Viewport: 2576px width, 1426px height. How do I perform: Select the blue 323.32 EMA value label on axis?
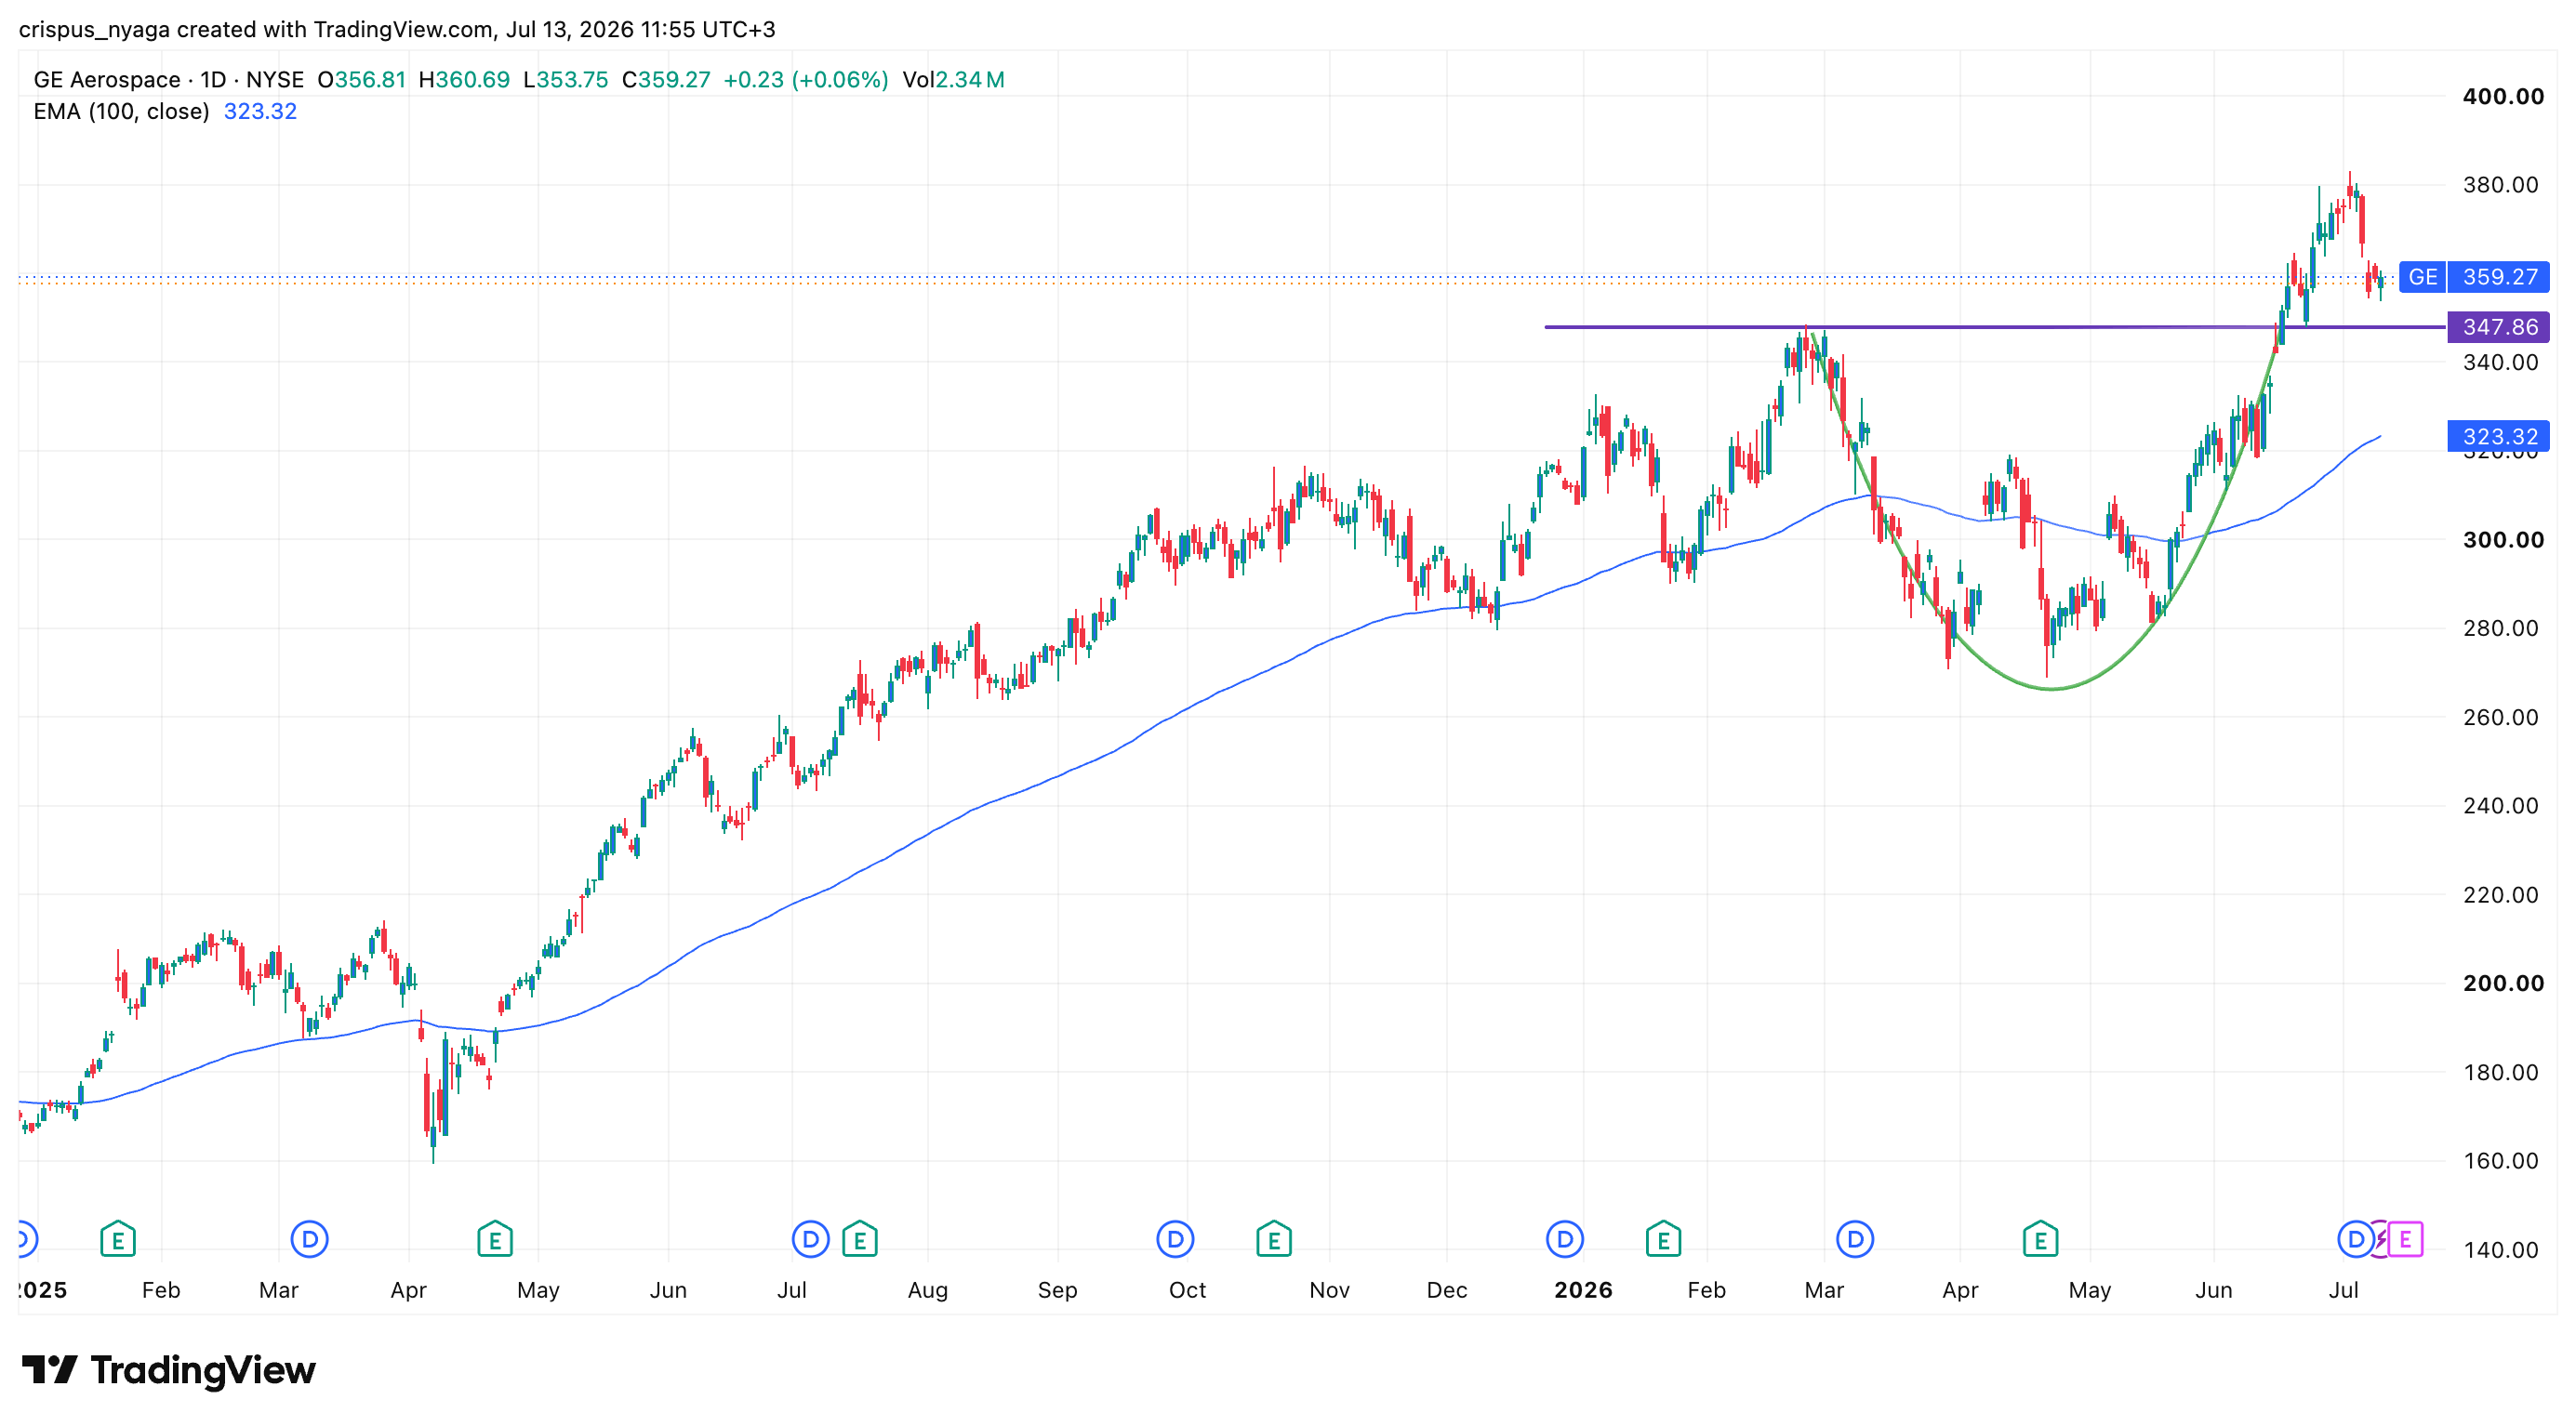[x=2498, y=436]
